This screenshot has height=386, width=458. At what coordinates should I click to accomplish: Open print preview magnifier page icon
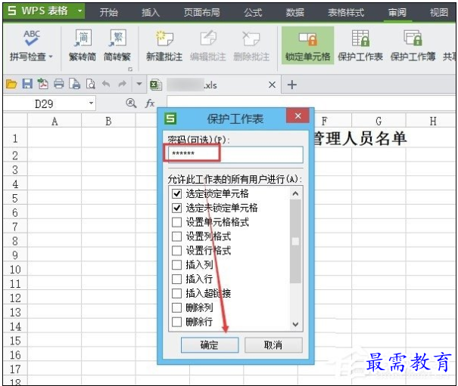tap(91, 85)
